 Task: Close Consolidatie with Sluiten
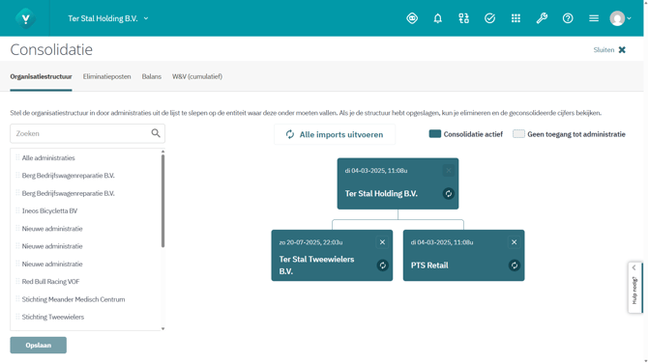pos(609,50)
